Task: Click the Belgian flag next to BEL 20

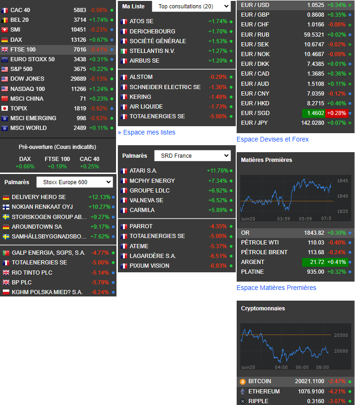Action: 5,20
